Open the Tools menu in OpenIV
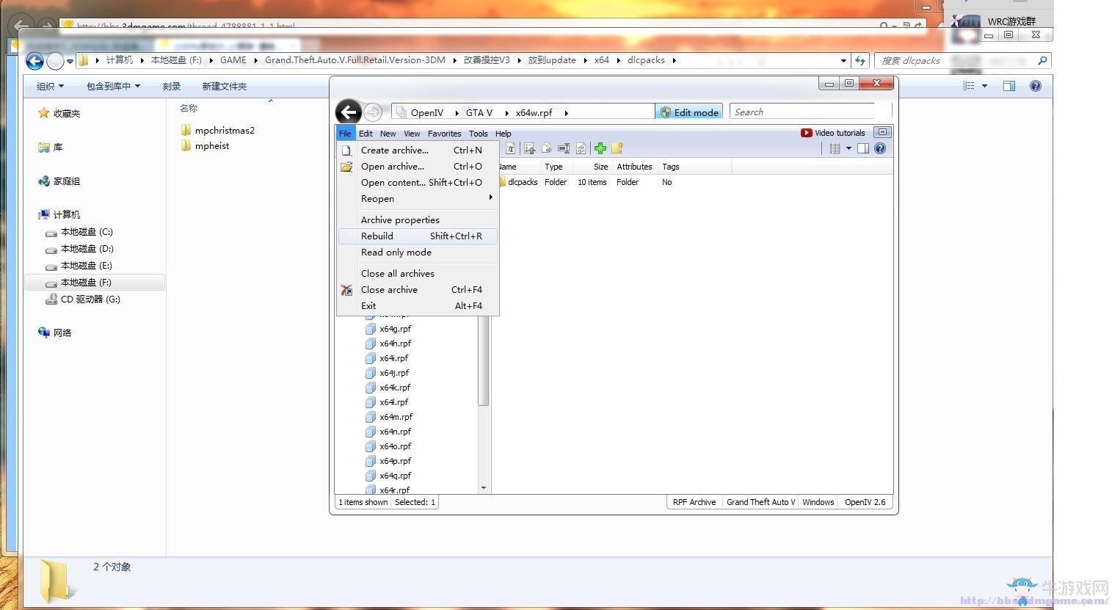 tap(478, 134)
